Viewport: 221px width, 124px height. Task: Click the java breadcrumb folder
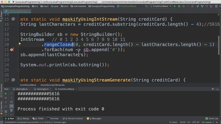[55, 6]
